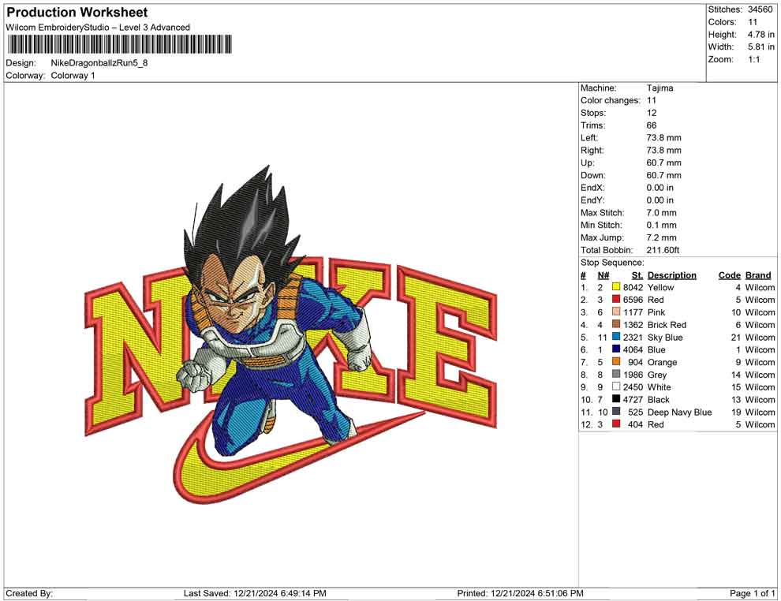Click the Up value '60.7 mm'
Image resolution: width=781 pixels, height=601 pixels.
(x=664, y=162)
